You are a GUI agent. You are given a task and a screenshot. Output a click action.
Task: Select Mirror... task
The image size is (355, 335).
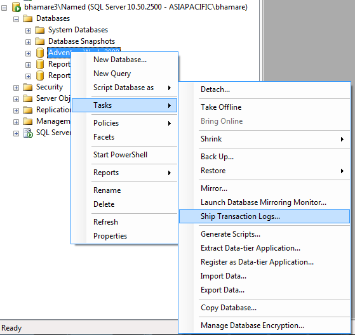[x=264, y=188]
